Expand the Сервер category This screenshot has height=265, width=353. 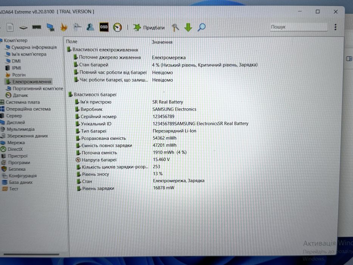pos(11,116)
